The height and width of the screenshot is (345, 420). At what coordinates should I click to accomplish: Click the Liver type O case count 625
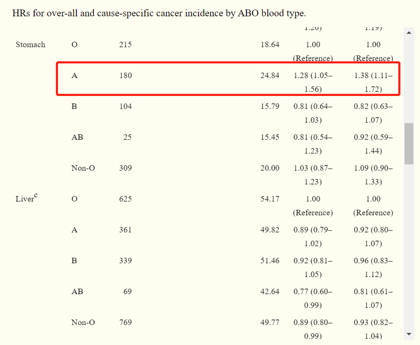(125, 199)
